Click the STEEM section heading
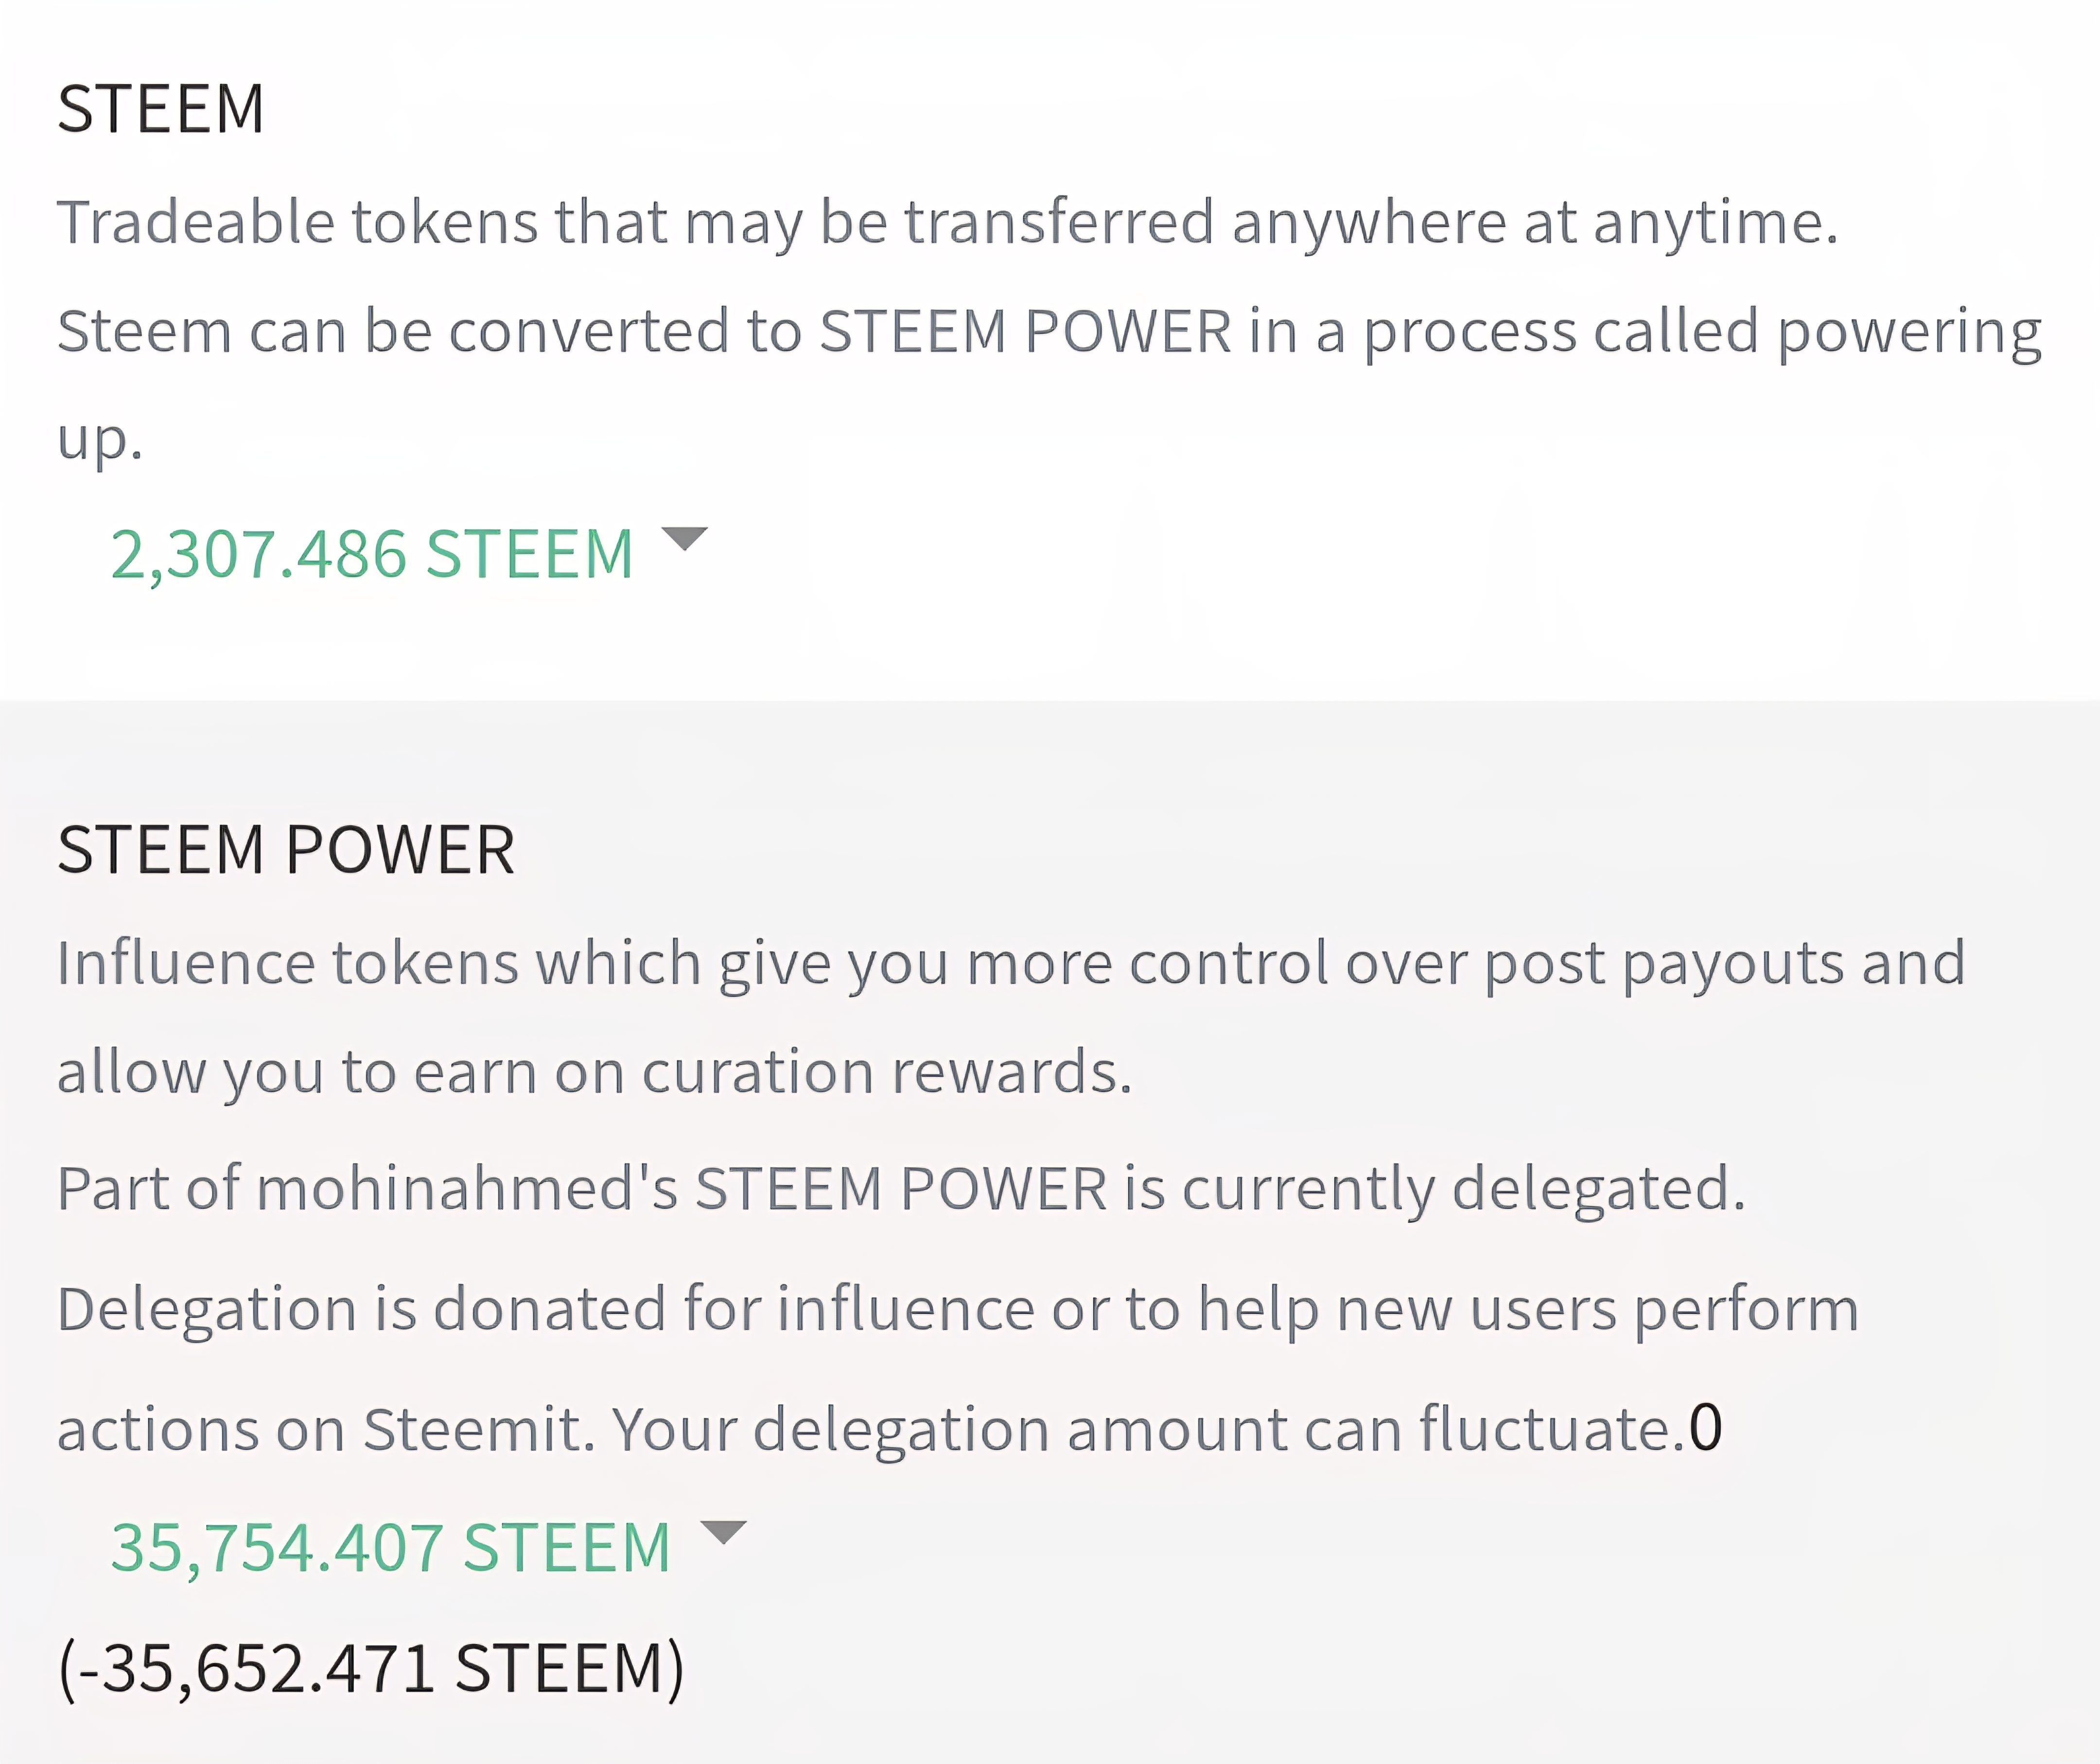Viewport: 2100px width, 1764px height. click(x=161, y=109)
